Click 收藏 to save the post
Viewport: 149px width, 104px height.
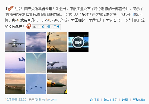point(125,100)
